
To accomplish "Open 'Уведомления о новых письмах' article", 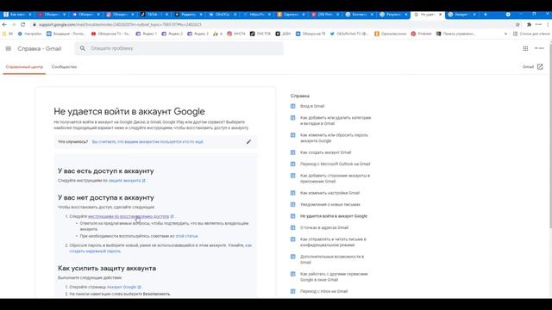I will (330, 204).
